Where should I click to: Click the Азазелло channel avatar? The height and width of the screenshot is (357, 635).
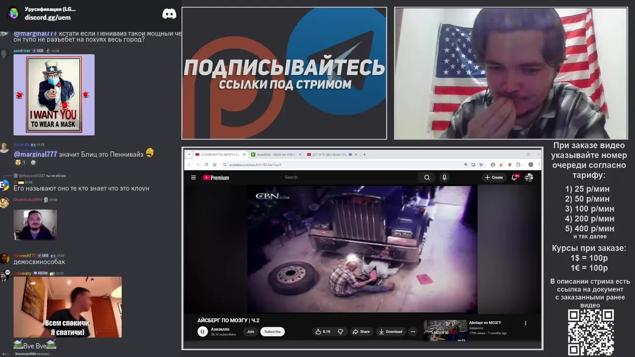coord(202,332)
